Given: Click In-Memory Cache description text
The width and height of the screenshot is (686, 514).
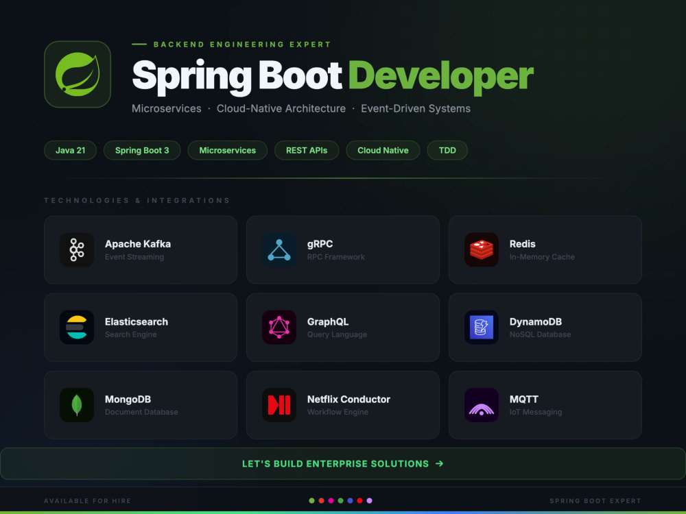Looking at the screenshot, I should [542, 257].
